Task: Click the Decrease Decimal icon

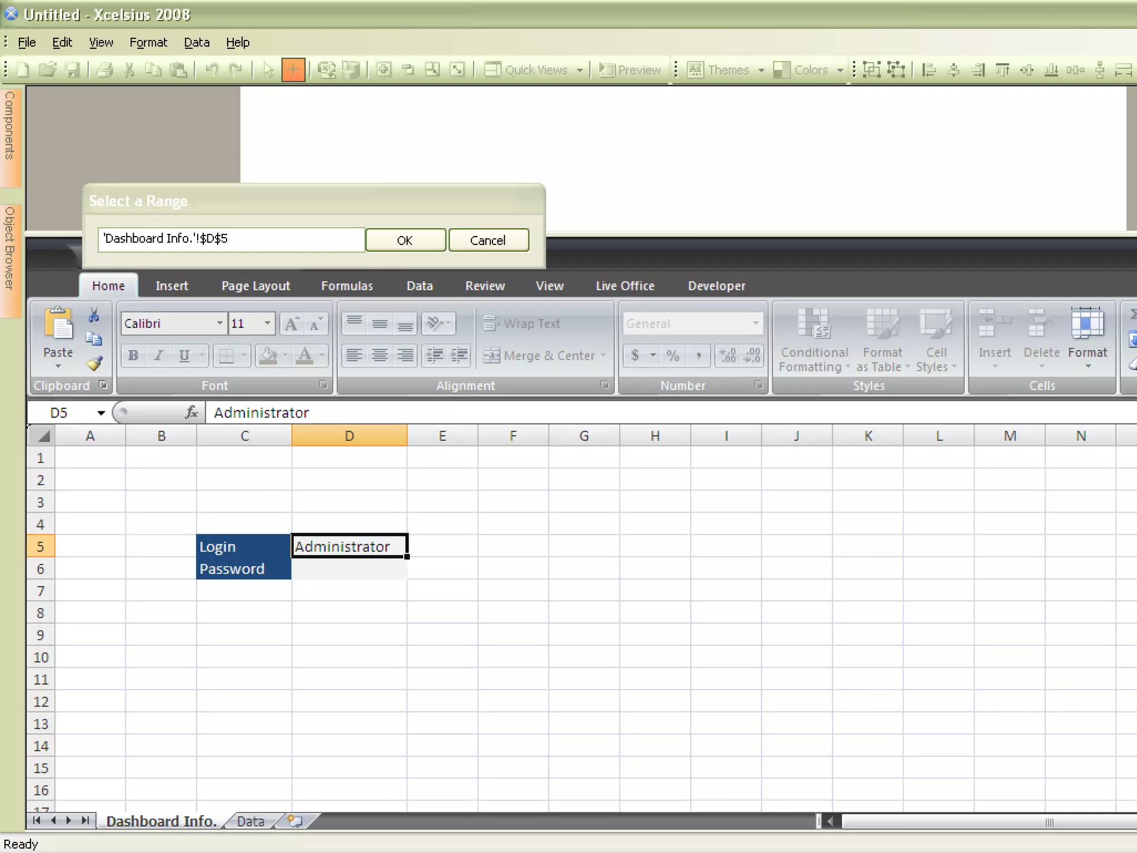Action: (752, 355)
